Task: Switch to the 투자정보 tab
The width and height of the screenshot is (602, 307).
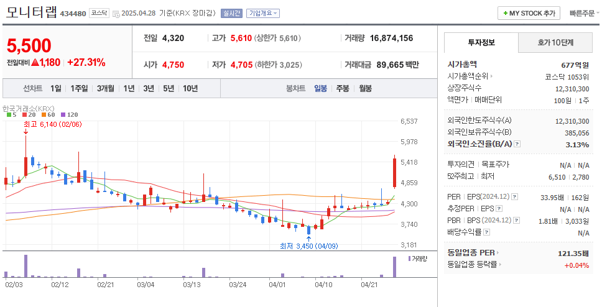Action: pyautogui.click(x=481, y=43)
